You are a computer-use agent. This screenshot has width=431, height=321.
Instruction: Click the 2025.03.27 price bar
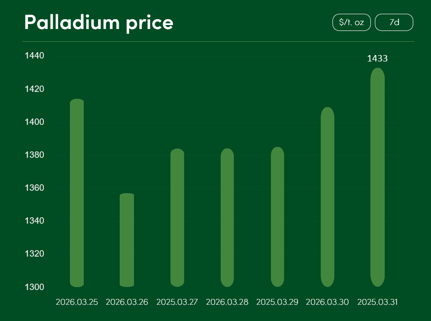(177, 217)
